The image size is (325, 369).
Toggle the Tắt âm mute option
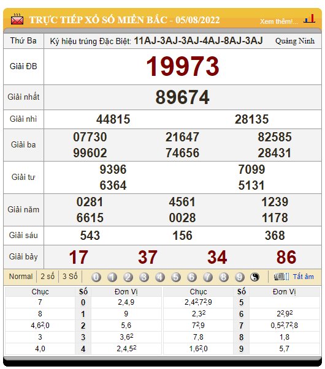304,277
